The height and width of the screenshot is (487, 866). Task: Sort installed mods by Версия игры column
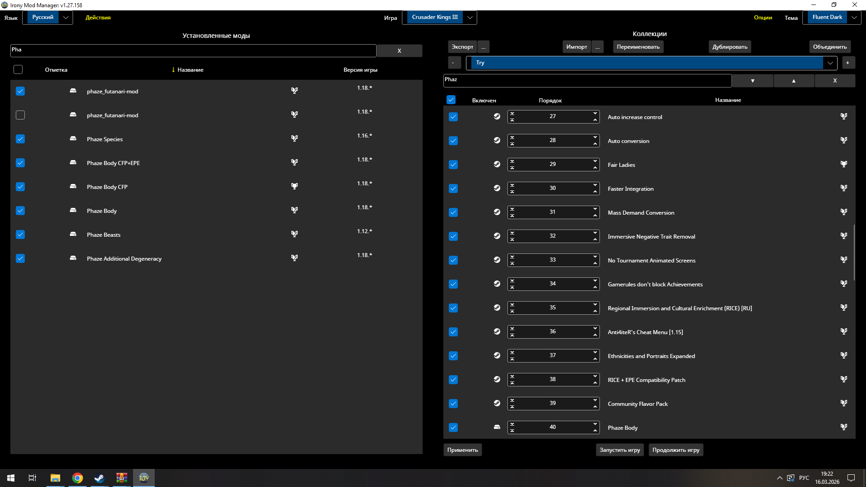point(360,70)
